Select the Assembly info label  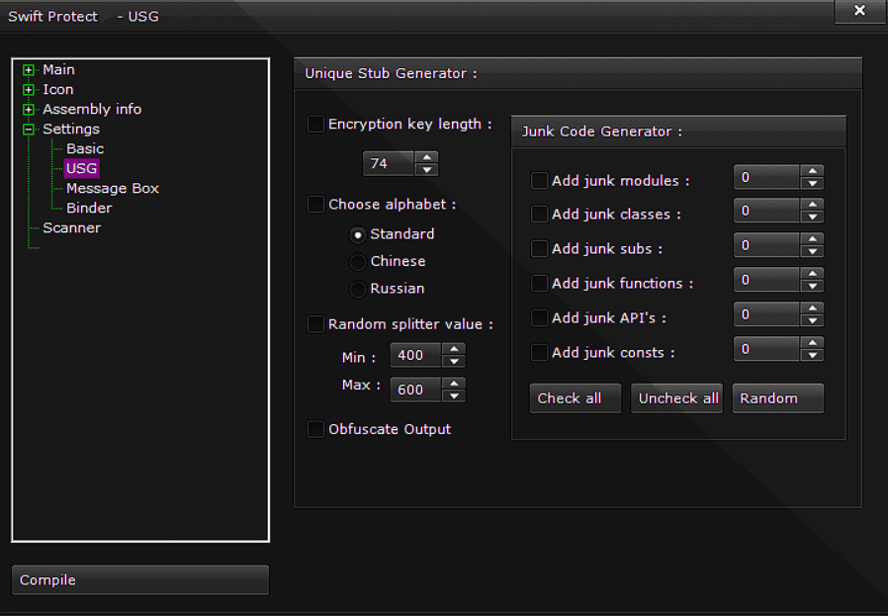92,110
